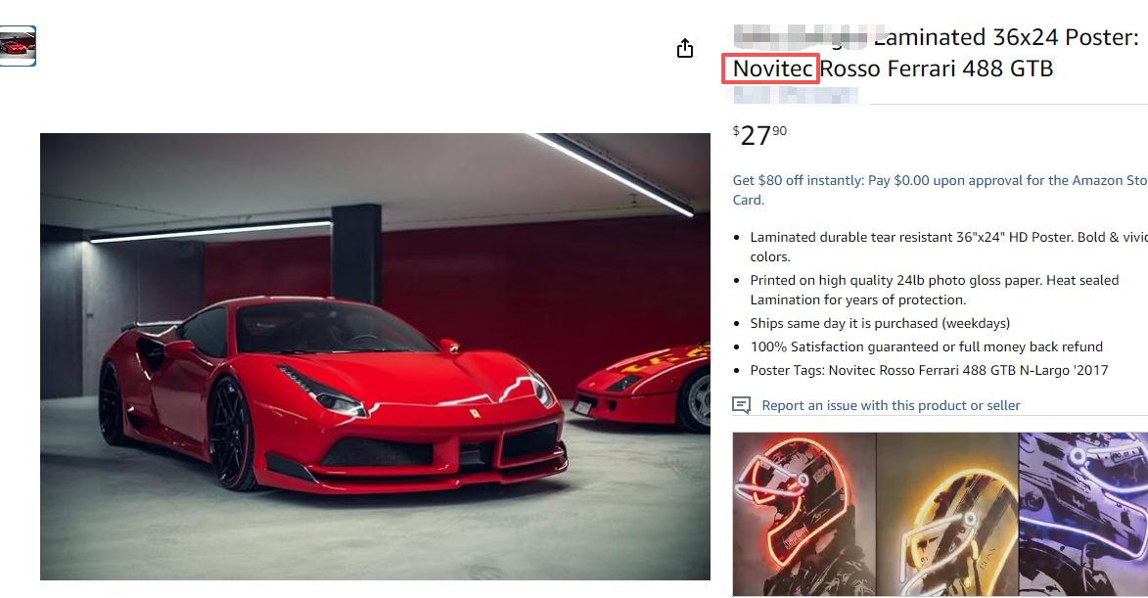This screenshot has width=1148, height=598.
Task: Click the Ships same day bullet text
Action: [x=879, y=324]
